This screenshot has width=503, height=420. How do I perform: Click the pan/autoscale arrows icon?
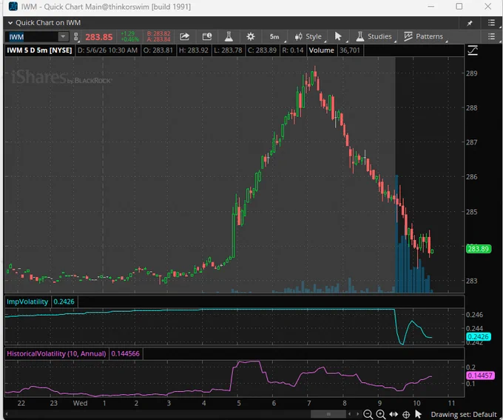coord(394,415)
